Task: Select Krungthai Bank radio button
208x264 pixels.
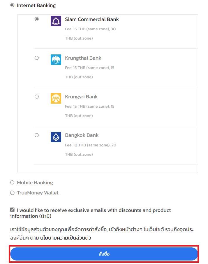Action: pos(36,58)
